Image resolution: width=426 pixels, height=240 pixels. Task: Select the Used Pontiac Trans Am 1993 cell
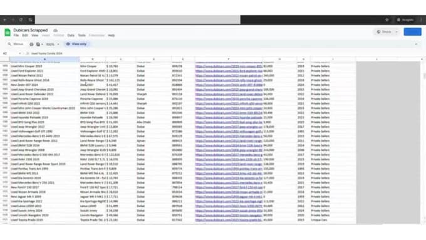click(44, 169)
